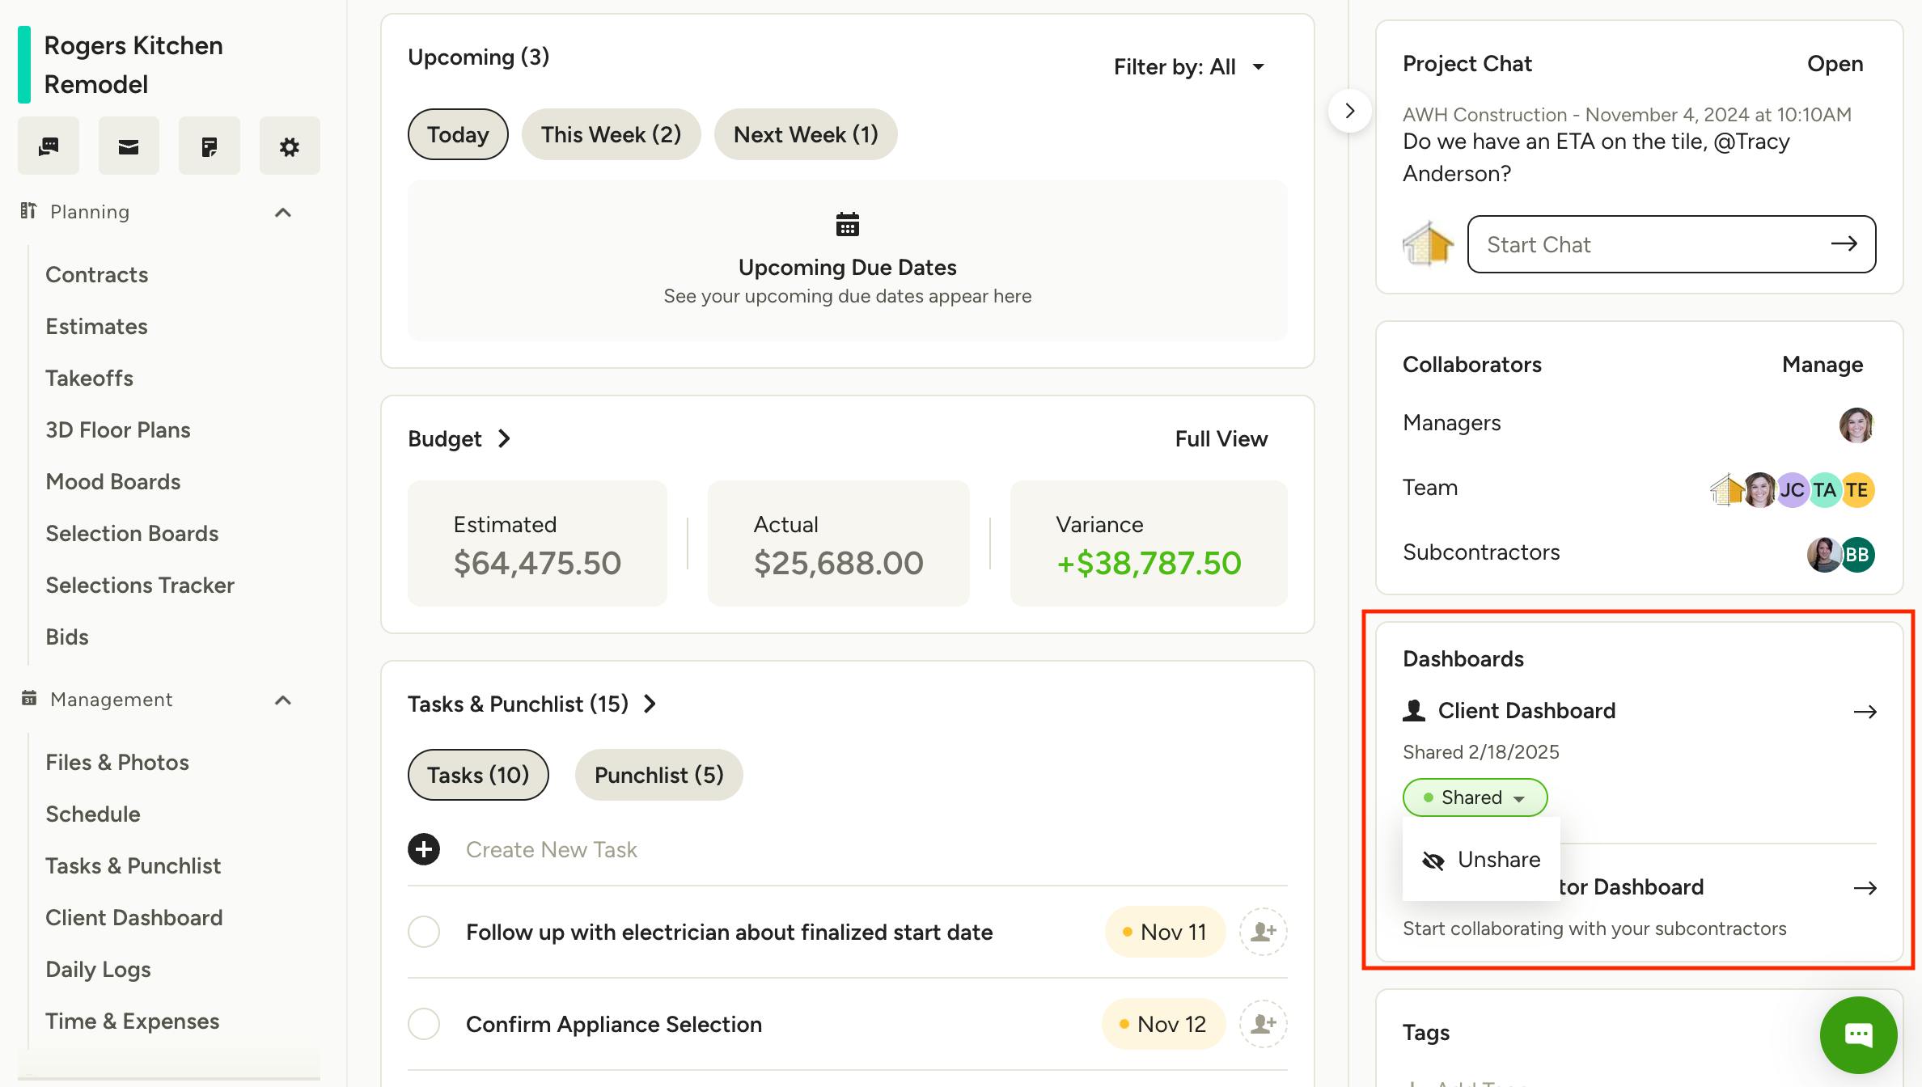Viewport: 1922px width, 1087px height.
Task: Collapse the Planning section
Action: pyautogui.click(x=282, y=213)
